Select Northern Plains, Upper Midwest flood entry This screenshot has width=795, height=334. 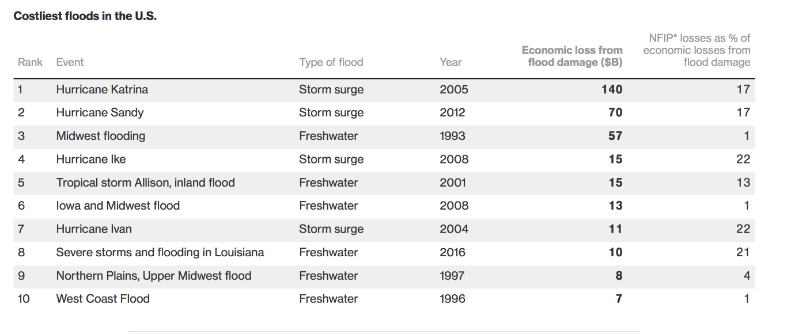tap(154, 276)
